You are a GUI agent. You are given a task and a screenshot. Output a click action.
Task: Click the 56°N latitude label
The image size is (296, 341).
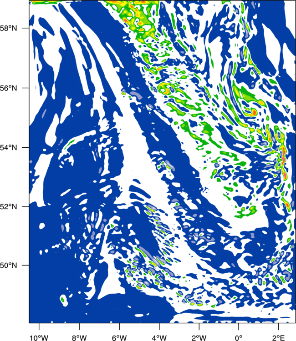(x=9, y=88)
